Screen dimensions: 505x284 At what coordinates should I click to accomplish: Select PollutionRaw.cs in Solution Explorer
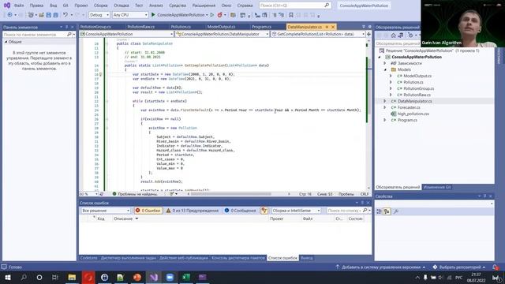pyautogui.click(x=417, y=95)
